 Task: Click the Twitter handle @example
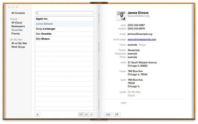pos(133,50)
